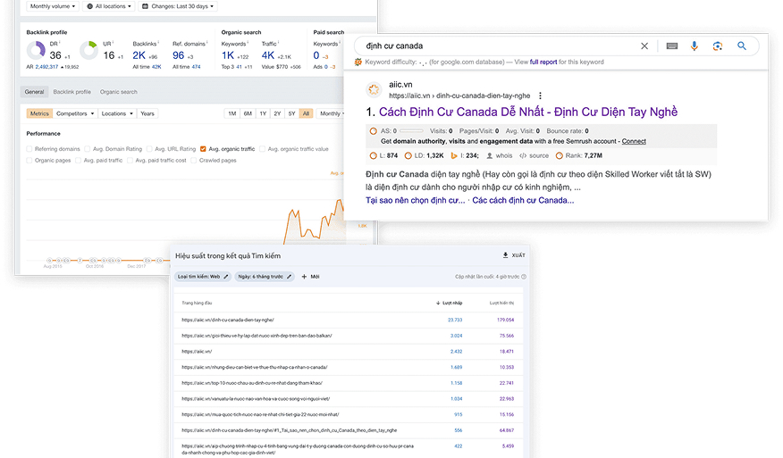The width and height of the screenshot is (783, 458).
Task: Enable the Avg. URL Rating checkbox
Action: pyautogui.click(x=149, y=149)
